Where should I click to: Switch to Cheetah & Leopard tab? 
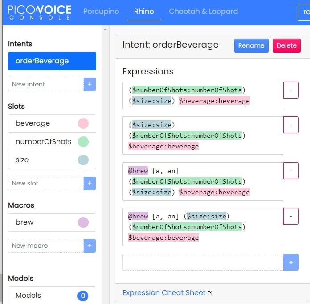(x=203, y=12)
